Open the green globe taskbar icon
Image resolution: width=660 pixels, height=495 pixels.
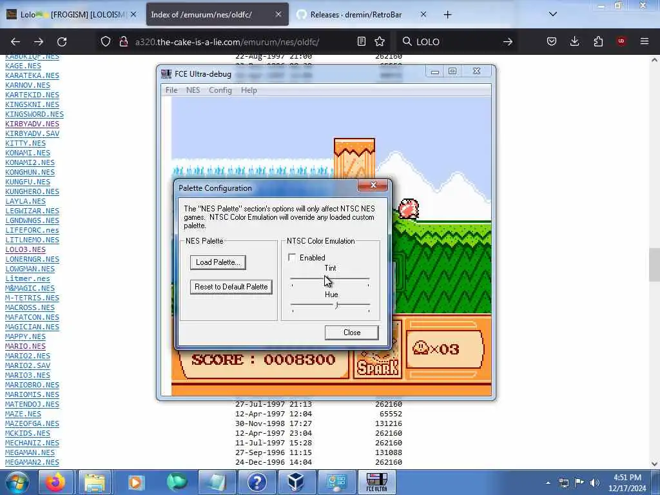177,482
